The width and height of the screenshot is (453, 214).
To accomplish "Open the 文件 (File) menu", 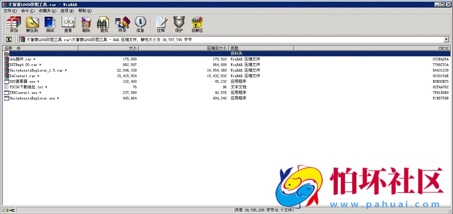I will tap(10, 11).
